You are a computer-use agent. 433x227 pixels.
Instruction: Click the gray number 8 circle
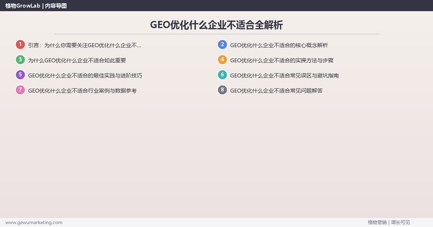(222, 90)
